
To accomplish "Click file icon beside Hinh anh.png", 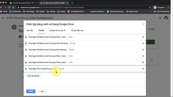I will [x=26, y=50].
